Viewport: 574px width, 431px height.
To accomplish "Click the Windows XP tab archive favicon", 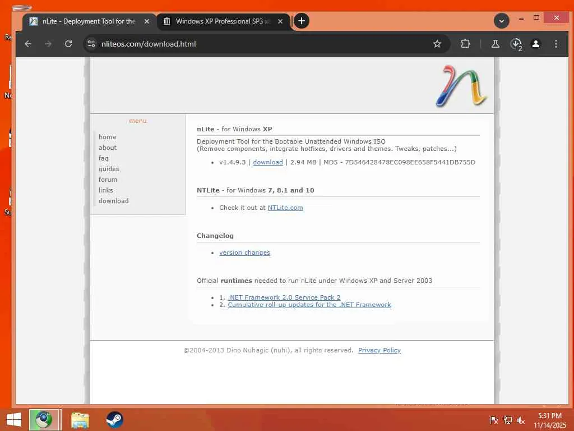I will (x=166, y=21).
